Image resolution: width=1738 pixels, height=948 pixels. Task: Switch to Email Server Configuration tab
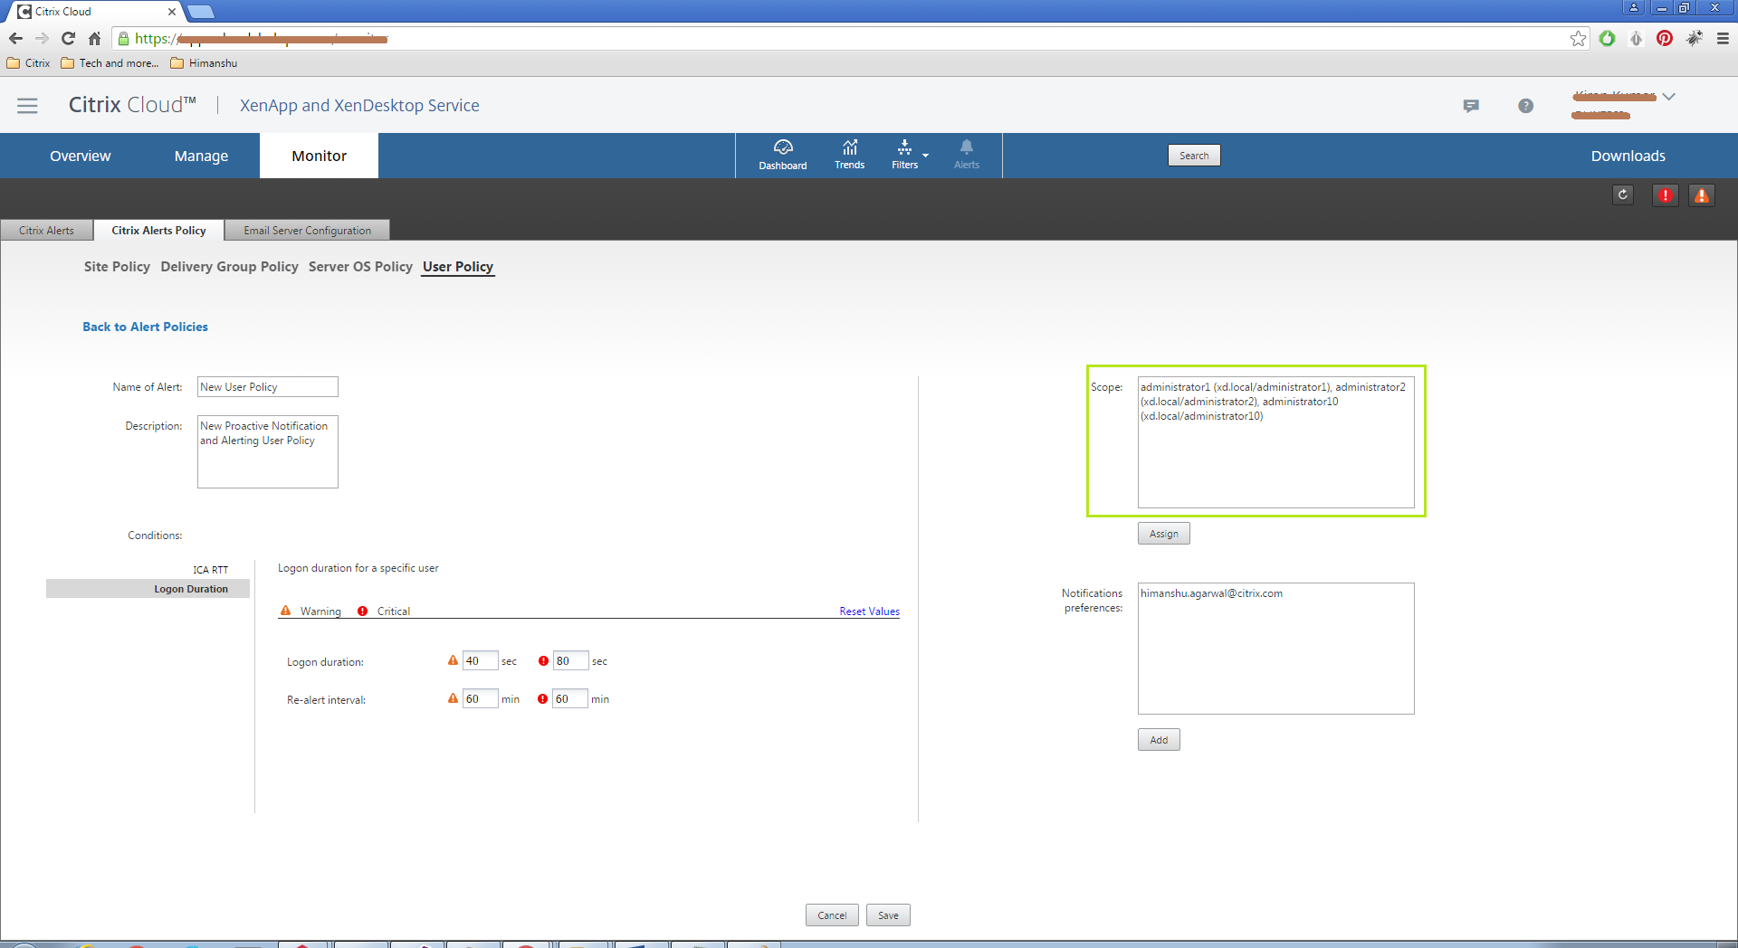[307, 231]
